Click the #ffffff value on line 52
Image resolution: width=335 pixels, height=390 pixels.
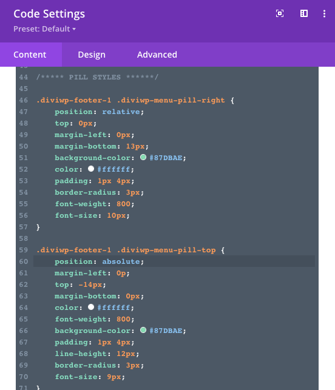coord(113,169)
